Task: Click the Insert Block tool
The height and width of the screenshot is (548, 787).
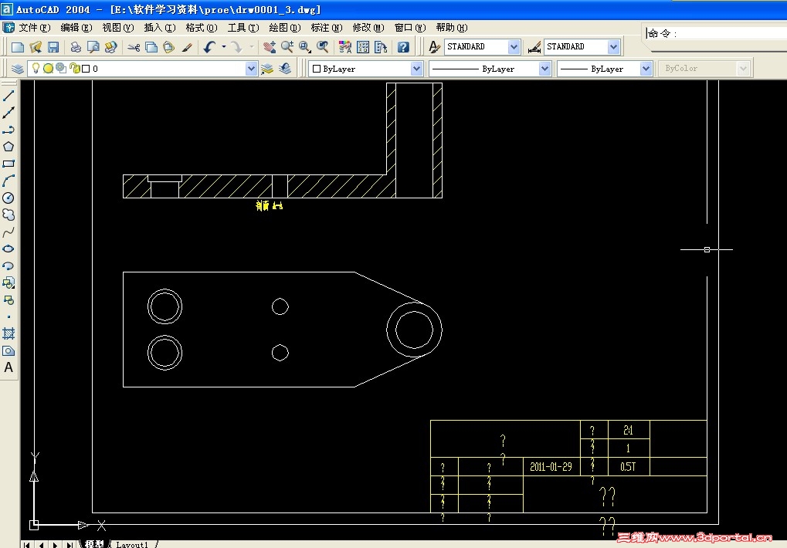Action: pyautogui.click(x=8, y=282)
